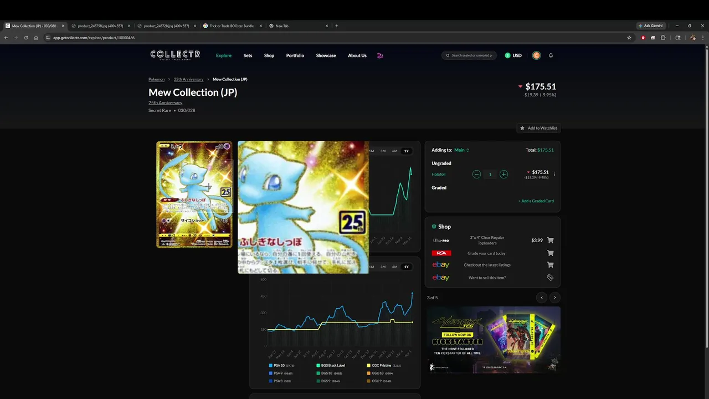Click the Holofoil variant label
This screenshot has width=709, height=399.
[x=438, y=175]
